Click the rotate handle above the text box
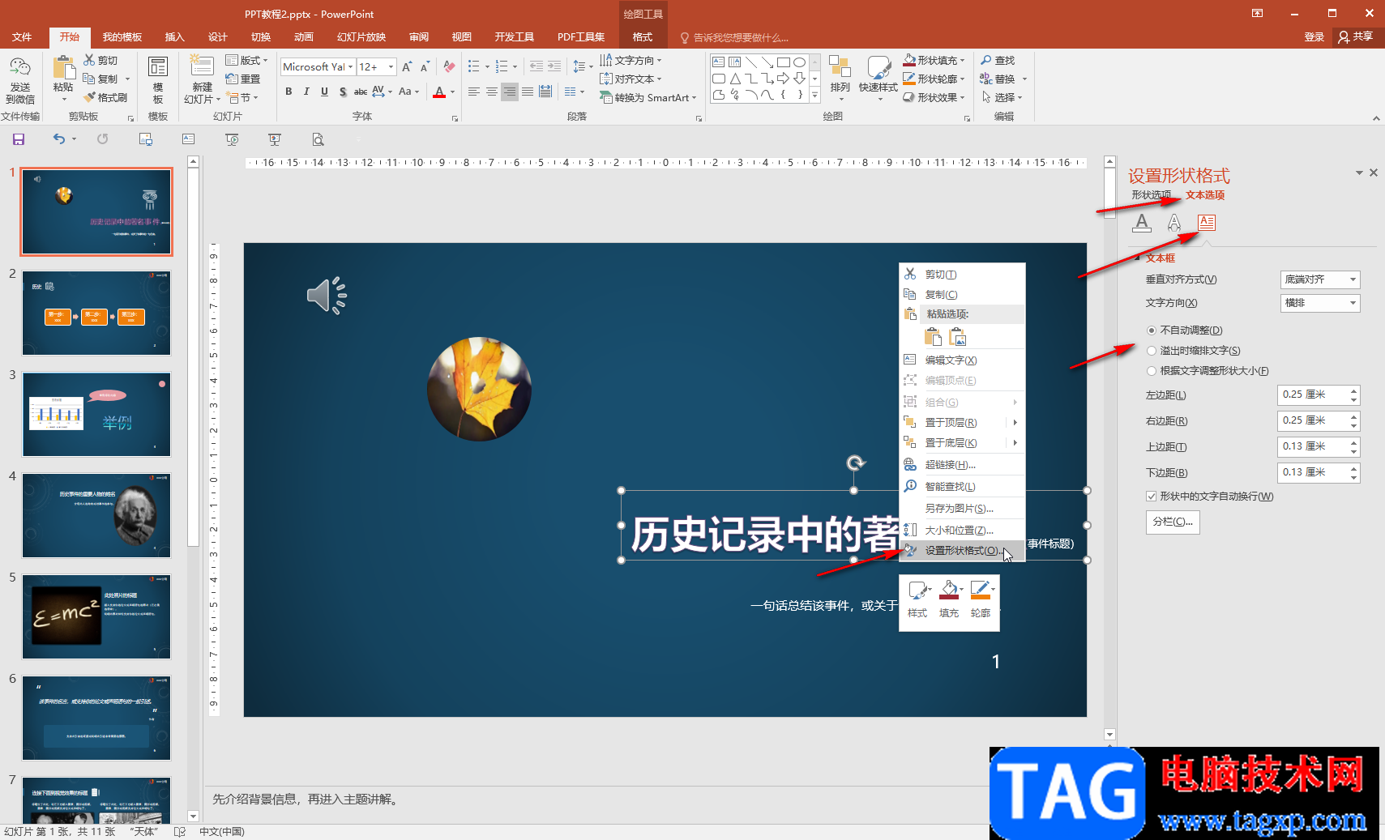 click(x=855, y=463)
